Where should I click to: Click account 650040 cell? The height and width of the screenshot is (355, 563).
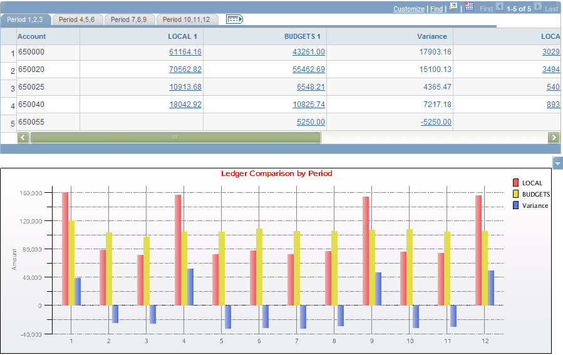pos(31,105)
